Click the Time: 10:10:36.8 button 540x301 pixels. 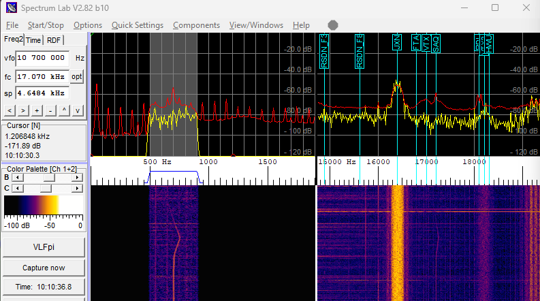(x=44, y=287)
